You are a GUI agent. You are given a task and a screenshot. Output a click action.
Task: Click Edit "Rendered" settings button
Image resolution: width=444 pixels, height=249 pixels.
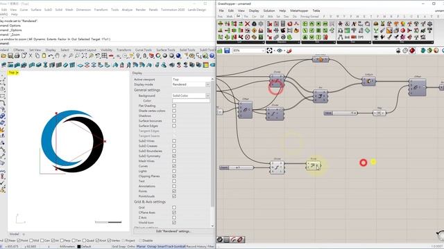[x=173, y=231]
